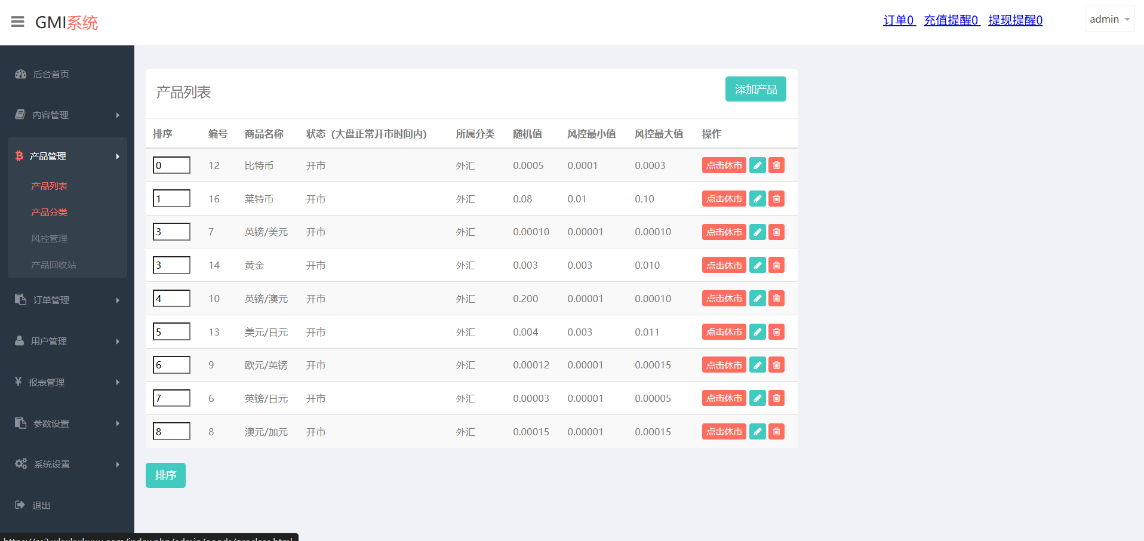
Task: Expand the 系统设置 sidebar section
Action: point(67,464)
